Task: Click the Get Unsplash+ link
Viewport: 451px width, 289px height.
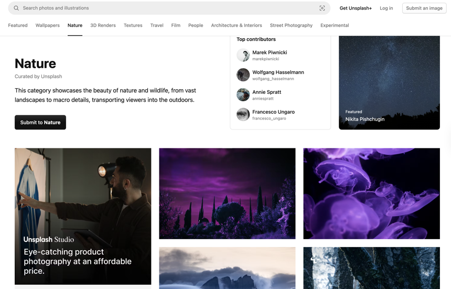Action: pos(356,8)
